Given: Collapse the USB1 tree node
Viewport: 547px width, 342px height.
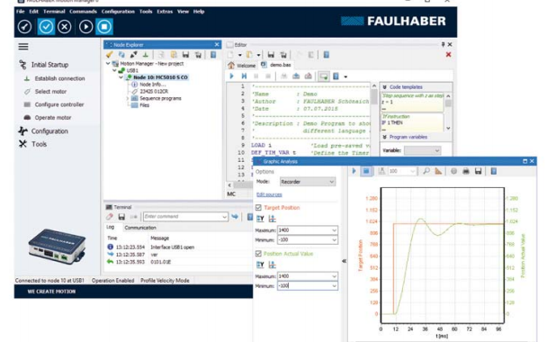Looking at the screenshot, I should tap(114, 70).
